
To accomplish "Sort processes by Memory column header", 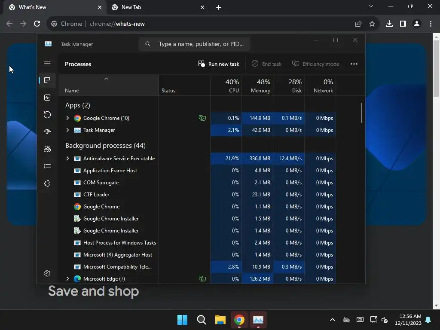I will pyautogui.click(x=257, y=85).
